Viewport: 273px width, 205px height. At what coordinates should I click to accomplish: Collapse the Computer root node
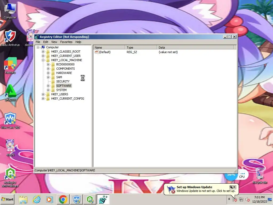[x=38, y=47]
